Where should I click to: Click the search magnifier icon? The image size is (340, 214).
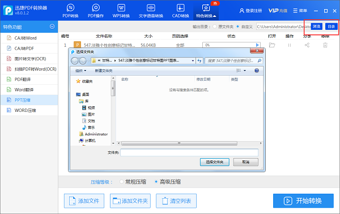coord(260,61)
